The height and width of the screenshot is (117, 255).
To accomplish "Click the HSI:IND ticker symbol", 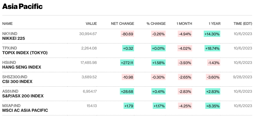I will click(9, 62).
